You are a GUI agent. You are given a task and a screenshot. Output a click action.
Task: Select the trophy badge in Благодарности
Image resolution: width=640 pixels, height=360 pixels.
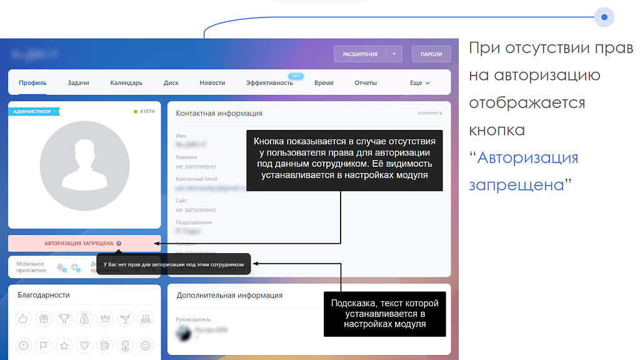pyautogui.click(x=64, y=319)
